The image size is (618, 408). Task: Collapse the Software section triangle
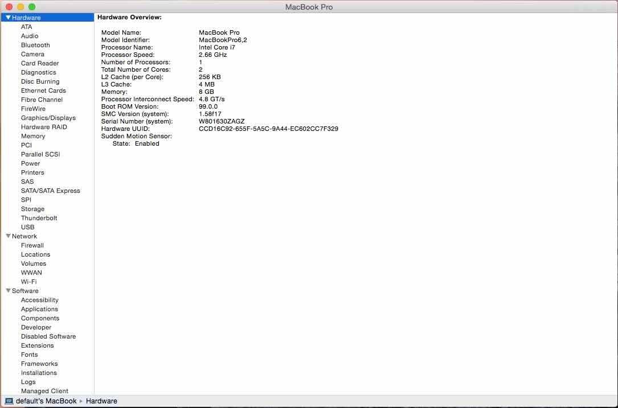[x=8, y=291]
